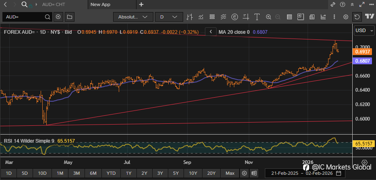This screenshot has width=376, height=180.
Task: Select the text annotation T tool
Action: click(256, 17)
